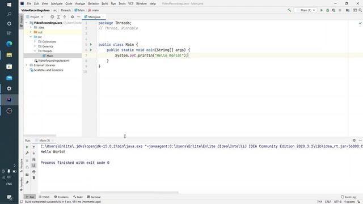This screenshot has width=363, height=204.
Task: Open Project panel gear options
Action: coord(72,17)
